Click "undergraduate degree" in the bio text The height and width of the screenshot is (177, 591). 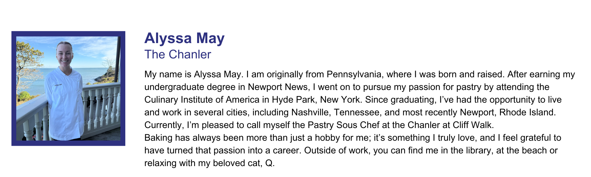coord(195,87)
